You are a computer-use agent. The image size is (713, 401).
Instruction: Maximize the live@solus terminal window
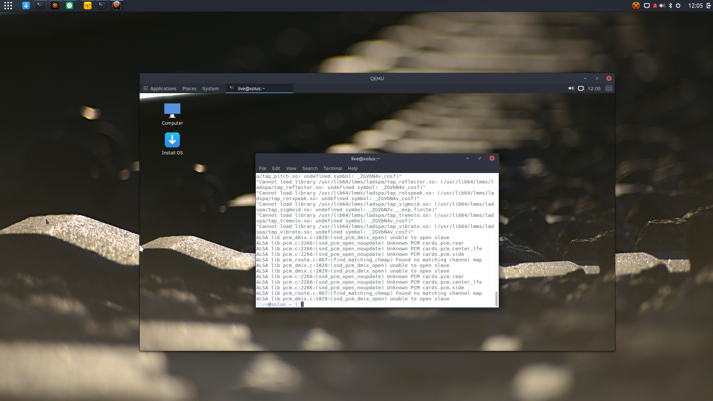480,159
